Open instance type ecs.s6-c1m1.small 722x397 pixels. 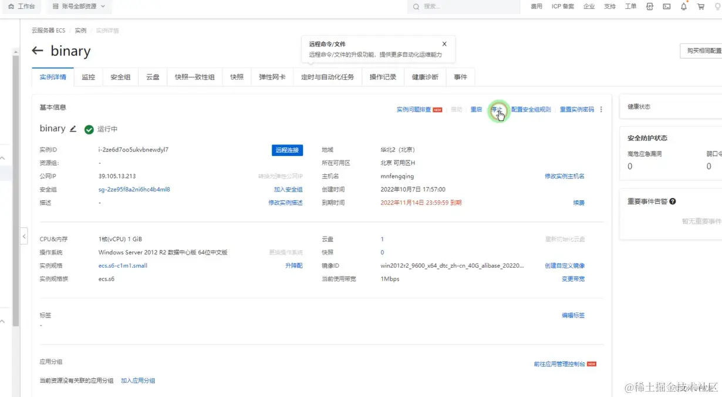coord(123,265)
